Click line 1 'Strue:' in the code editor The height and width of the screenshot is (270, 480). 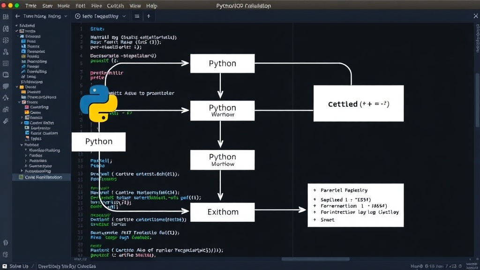coord(97,29)
